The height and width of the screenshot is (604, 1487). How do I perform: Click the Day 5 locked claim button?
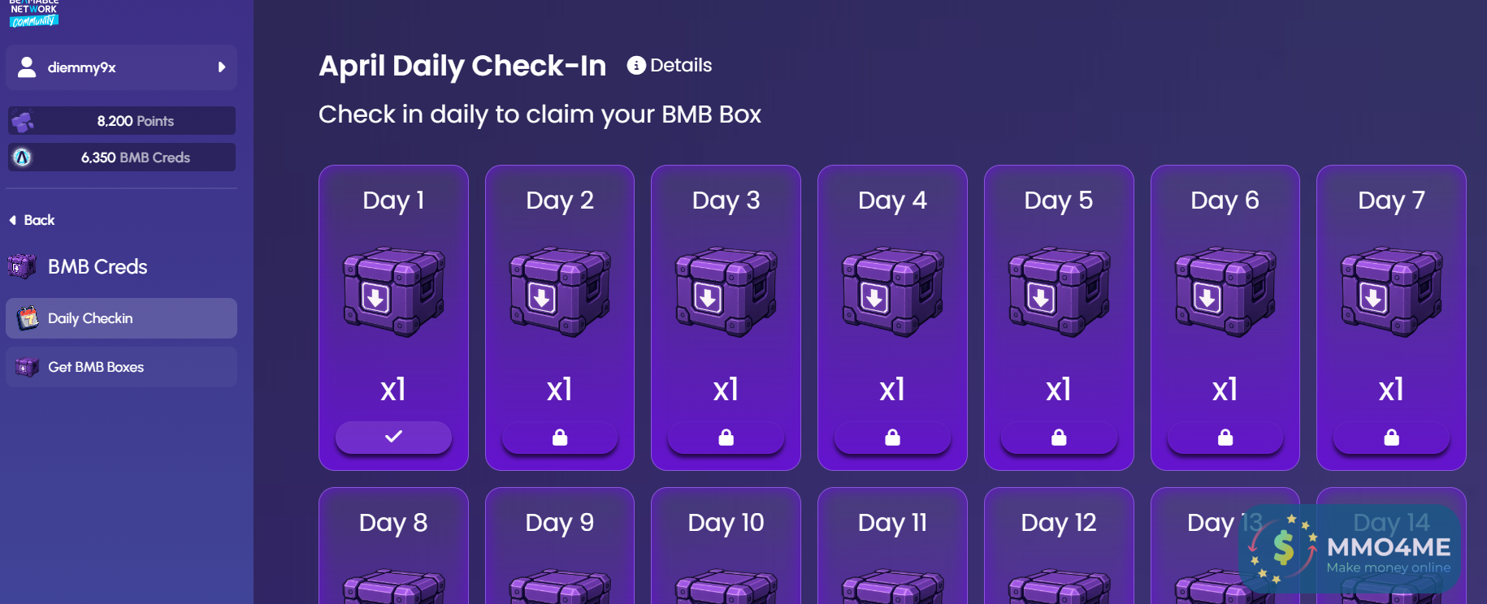pyautogui.click(x=1059, y=438)
